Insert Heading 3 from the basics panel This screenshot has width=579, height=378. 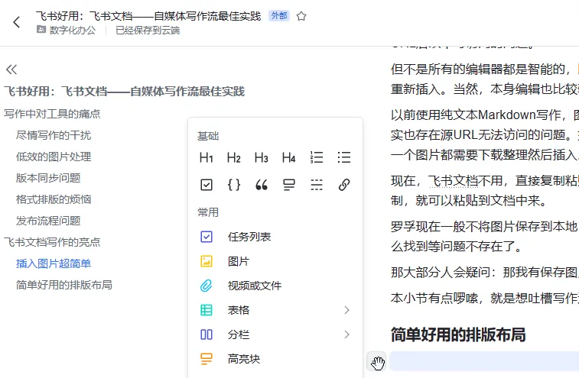(x=261, y=157)
